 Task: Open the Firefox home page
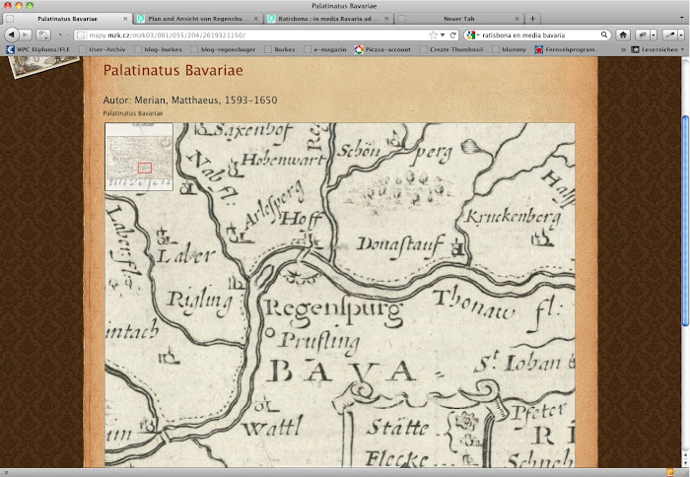coord(624,34)
